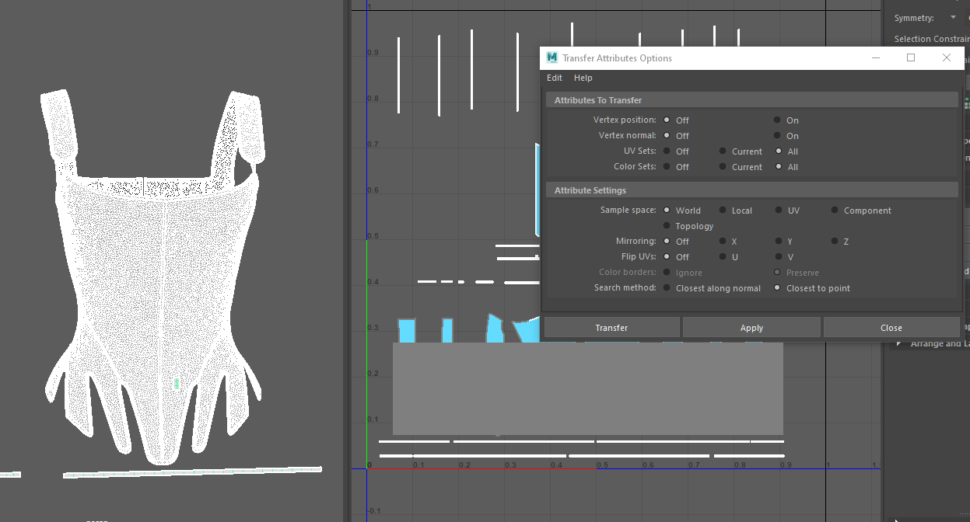Open the Symmetry dropdown arrow
The height and width of the screenshot is (522, 970).
pos(953,18)
